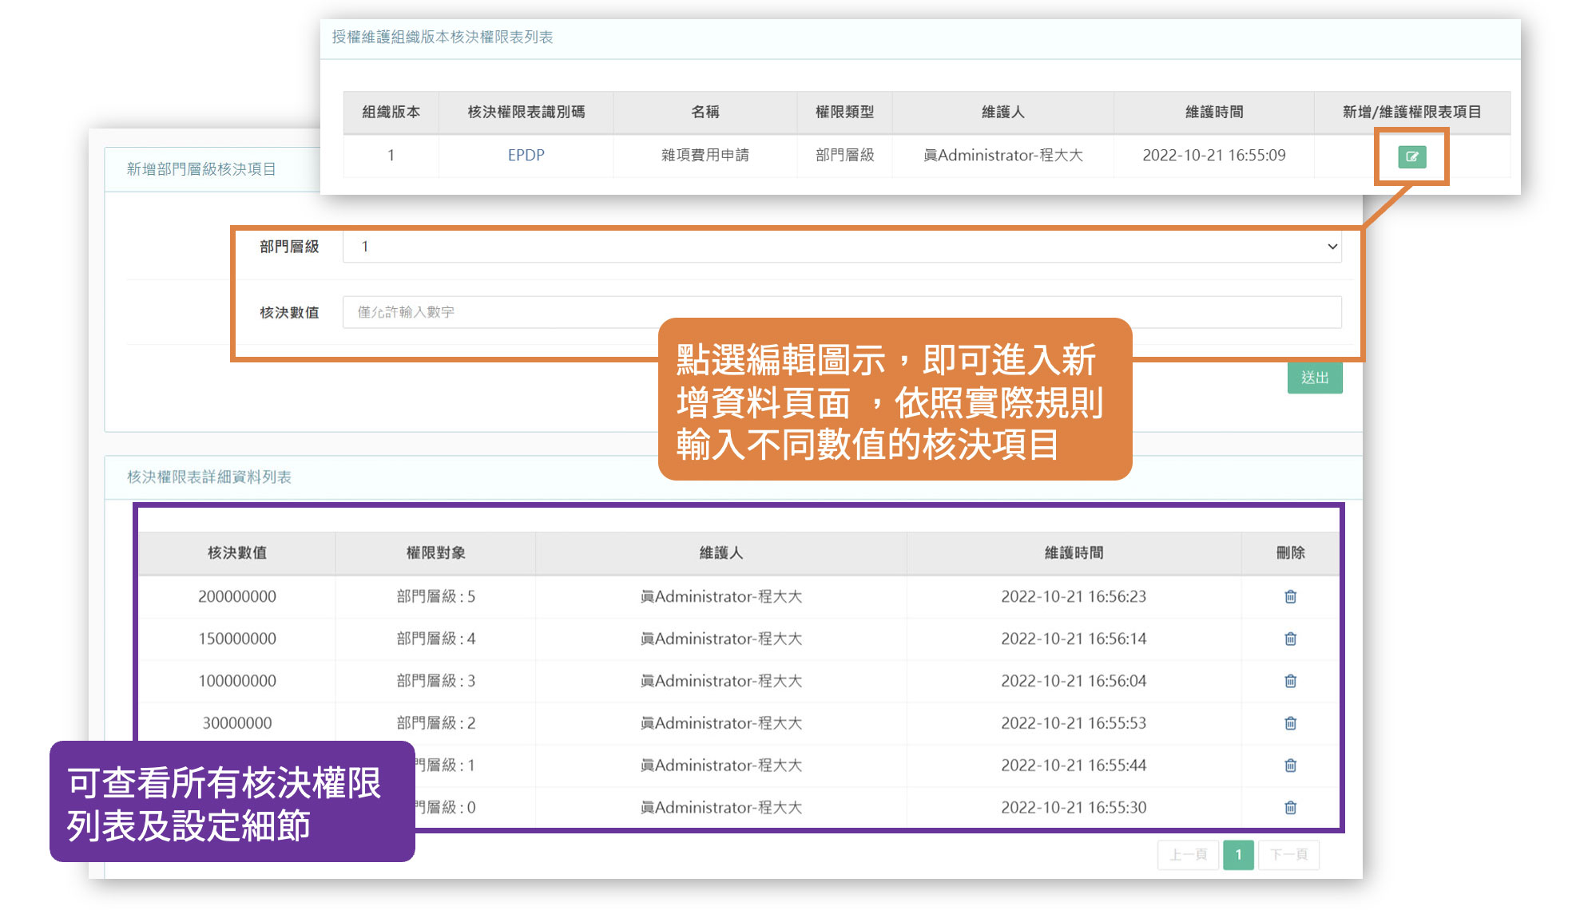Delete the entry maintained at 16:55:44
This screenshot has width=1572, height=910.
(x=1290, y=766)
